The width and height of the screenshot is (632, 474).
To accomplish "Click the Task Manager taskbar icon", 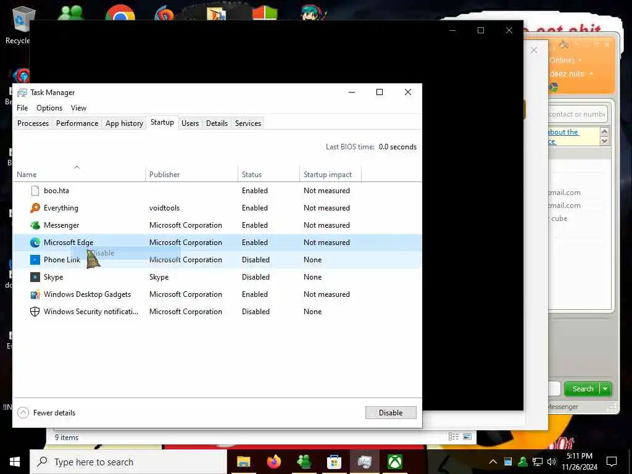I will tap(364, 462).
